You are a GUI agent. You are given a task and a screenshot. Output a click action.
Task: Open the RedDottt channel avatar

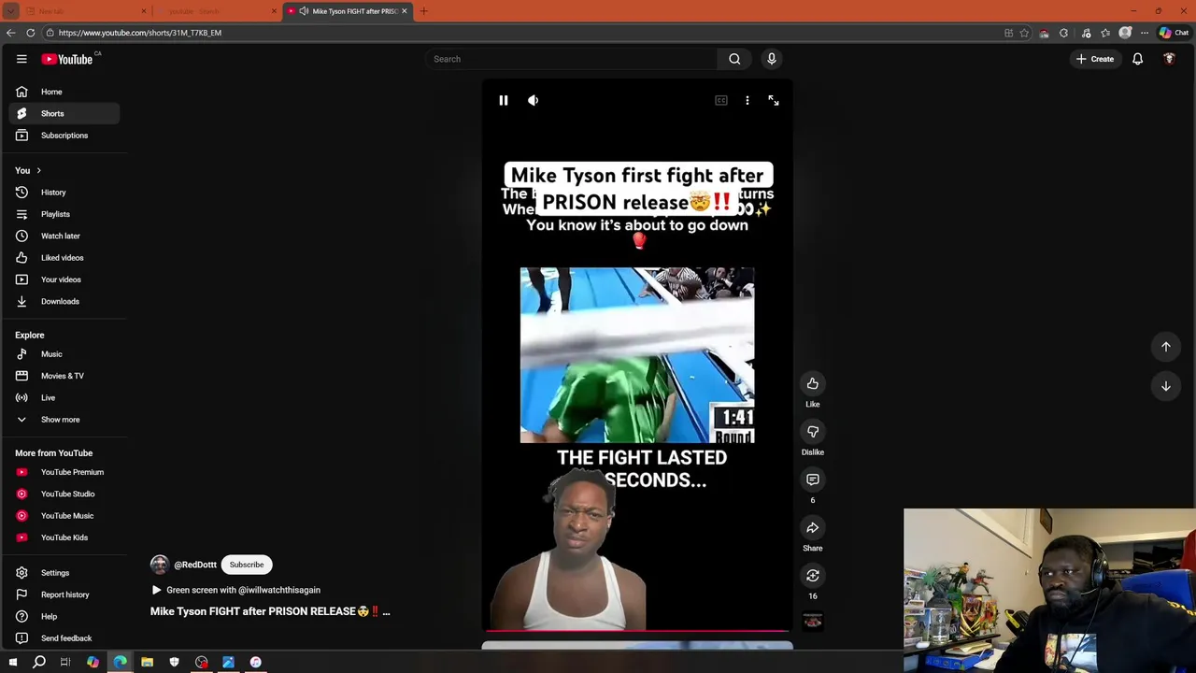tap(160, 565)
